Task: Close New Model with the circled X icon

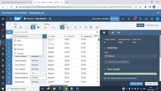Action: [x=50, y=19]
